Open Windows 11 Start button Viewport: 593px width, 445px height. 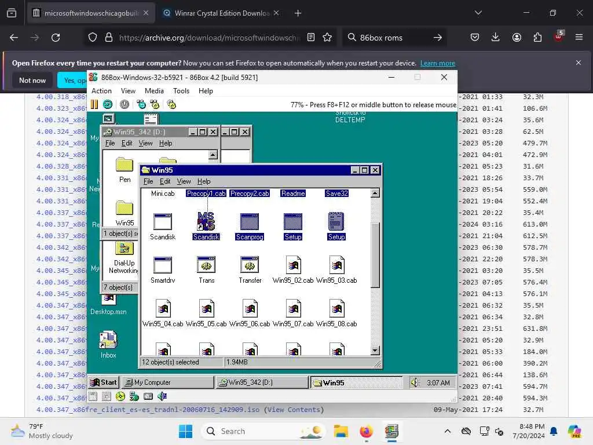185,431
